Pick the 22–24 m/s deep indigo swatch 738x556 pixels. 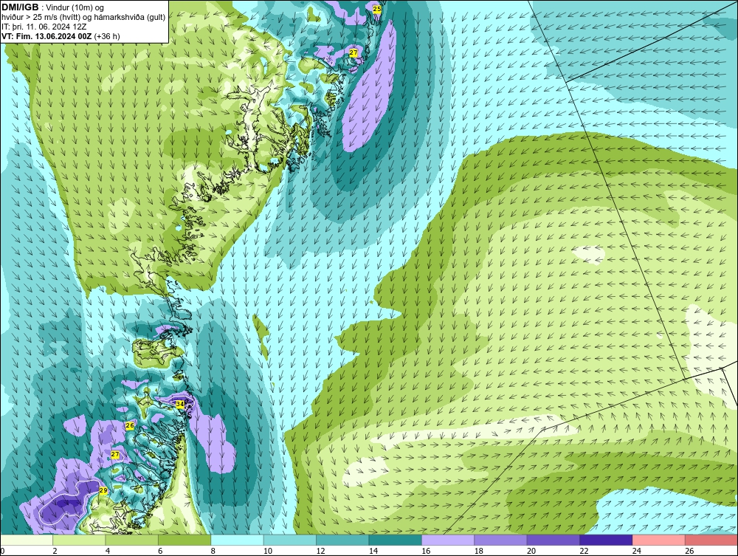606,540
